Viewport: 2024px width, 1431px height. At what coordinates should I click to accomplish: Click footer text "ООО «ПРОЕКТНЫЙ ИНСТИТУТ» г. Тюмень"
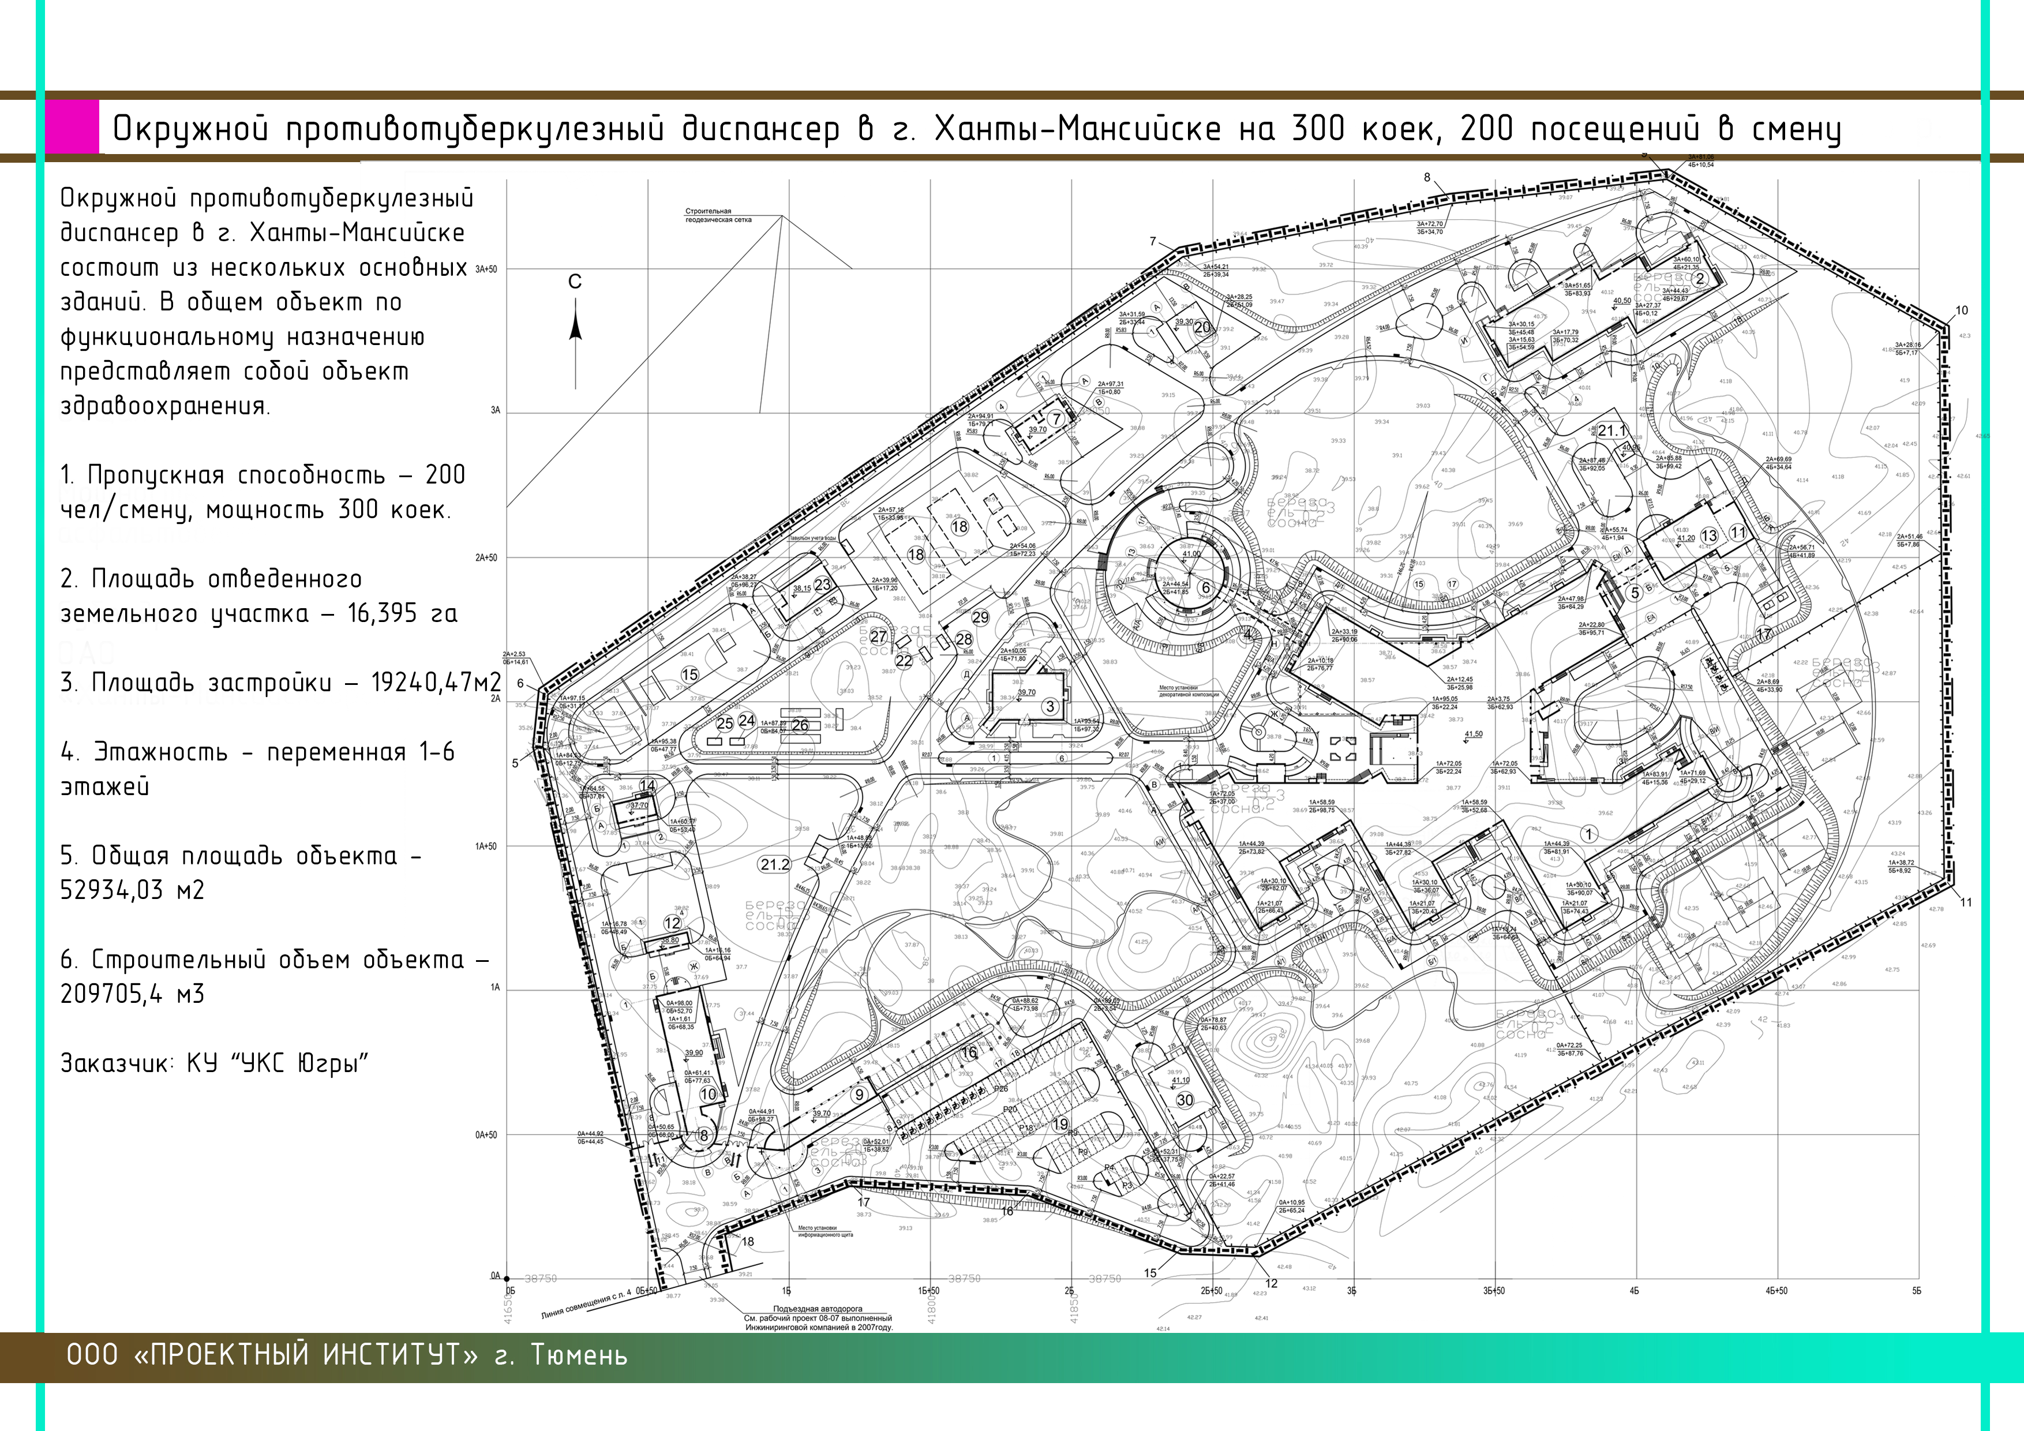346,1354
